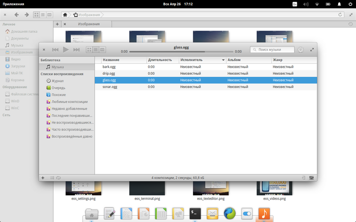Skip to previous track in music player
The height and width of the screenshot is (222, 356).
pos(55,50)
